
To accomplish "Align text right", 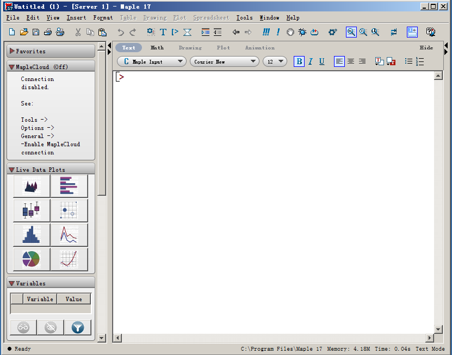I will tap(362, 61).
